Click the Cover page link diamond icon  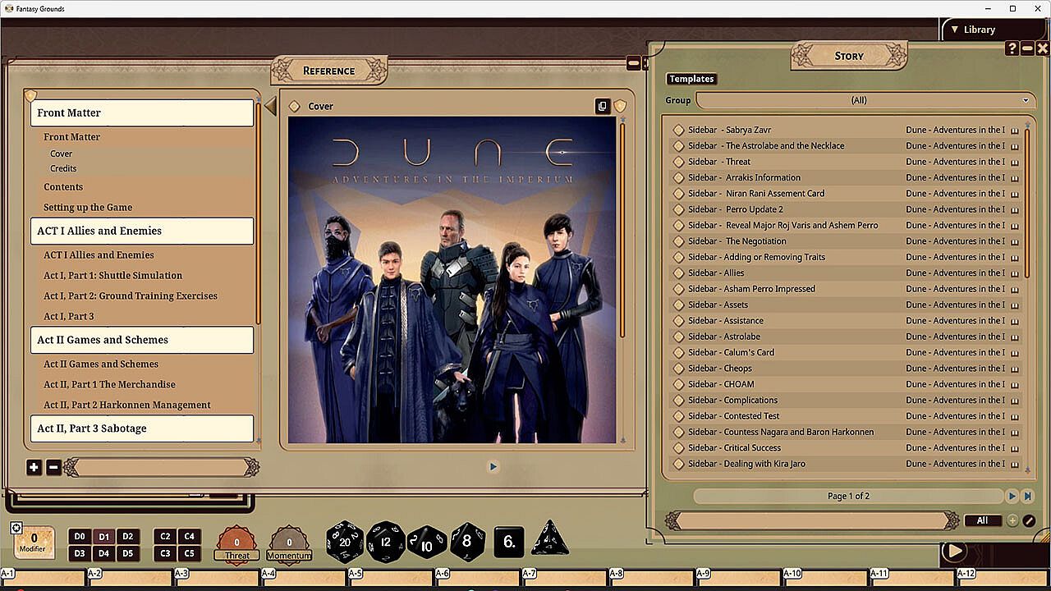tap(295, 106)
